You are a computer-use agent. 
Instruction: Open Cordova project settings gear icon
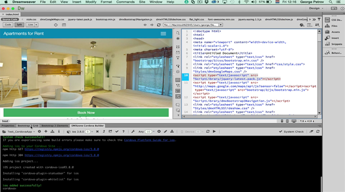click(39, 132)
